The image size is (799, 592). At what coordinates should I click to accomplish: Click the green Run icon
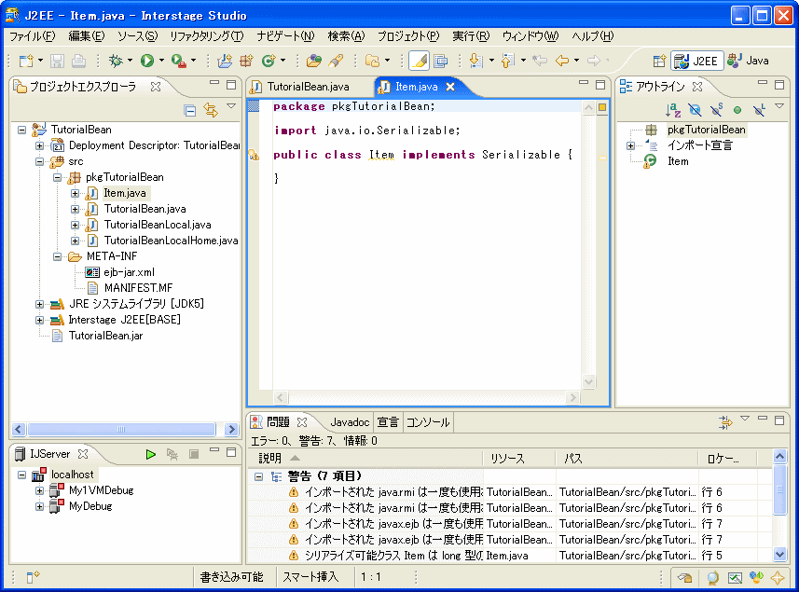point(147,62)
